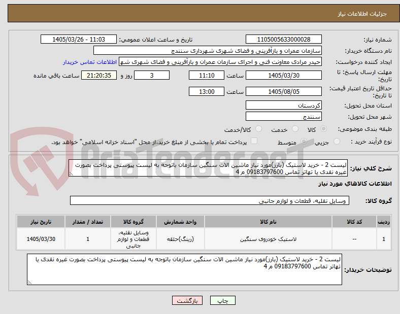Select the کالا/خدمت radio button

click(x=259, y=129)
